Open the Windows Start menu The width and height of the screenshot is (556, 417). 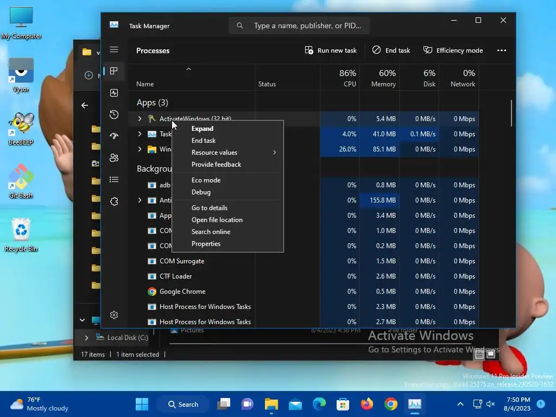point(142,404)
